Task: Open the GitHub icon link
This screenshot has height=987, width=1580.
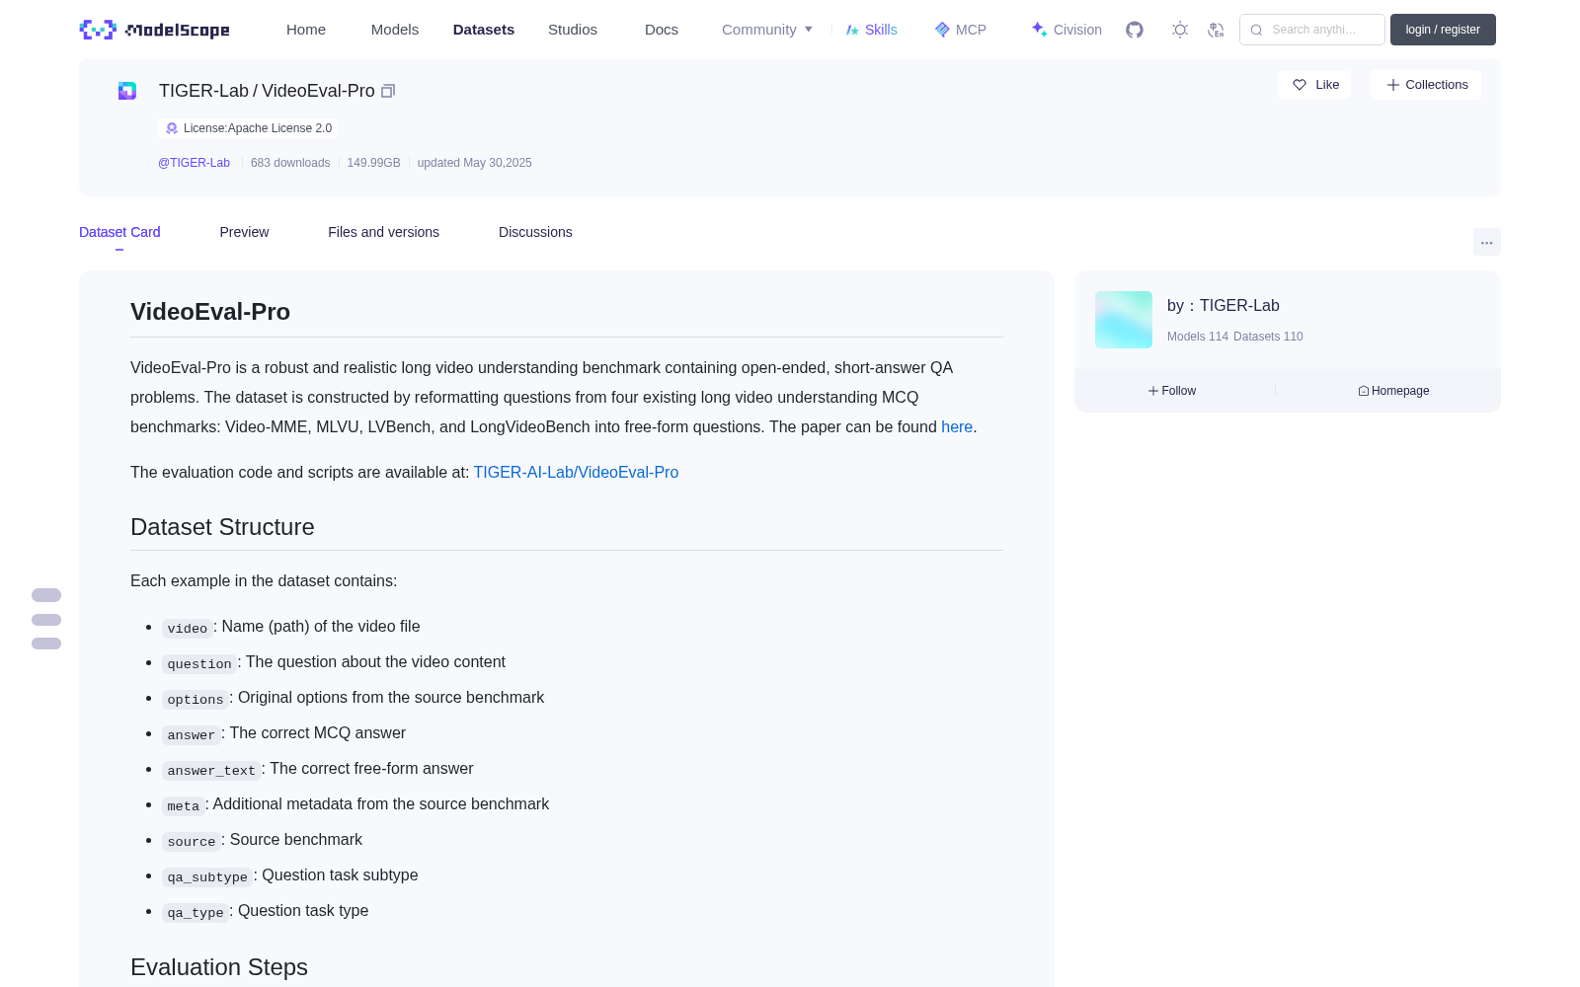Action: tap(1135, 30)
